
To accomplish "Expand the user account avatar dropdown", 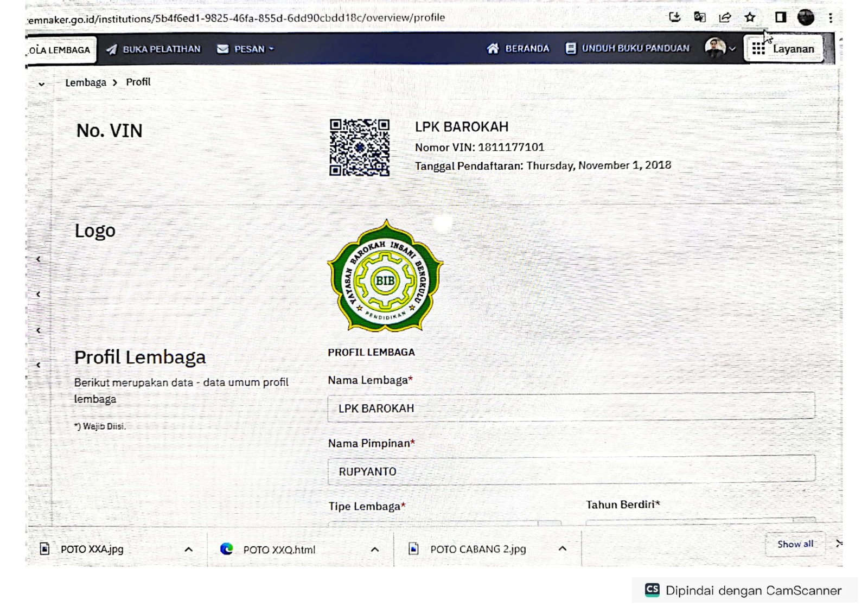I will 719,48.
